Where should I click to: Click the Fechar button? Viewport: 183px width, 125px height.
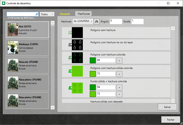170,119
